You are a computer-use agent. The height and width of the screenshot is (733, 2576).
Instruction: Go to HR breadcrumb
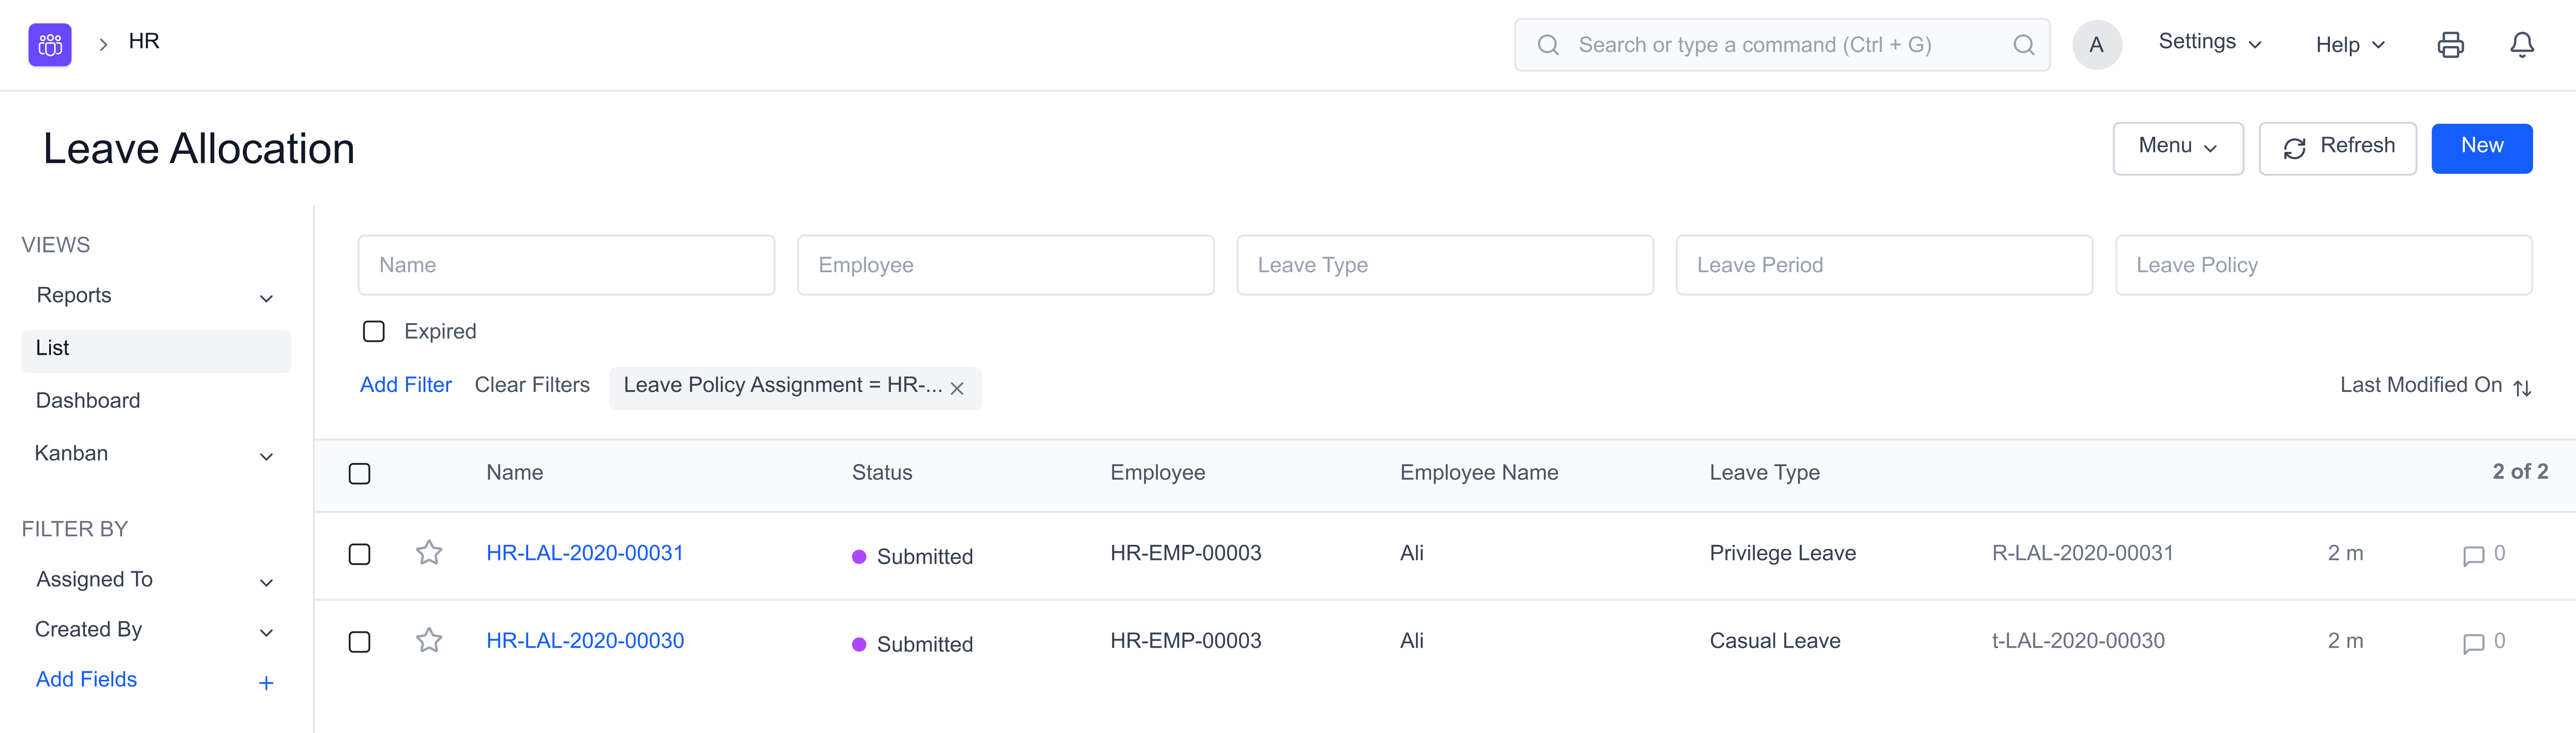(144, 41)
